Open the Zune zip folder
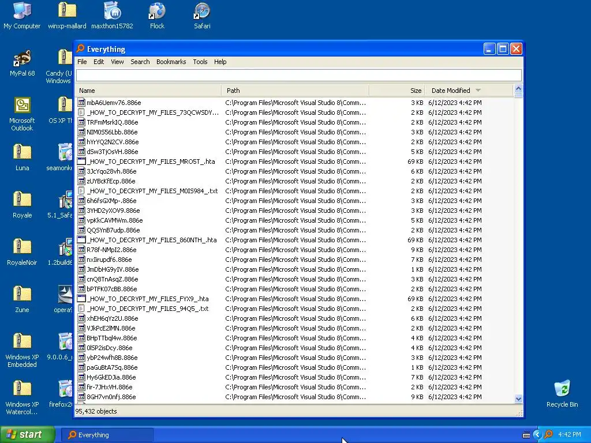This screenshot has width=591, height=443. point(23,299)
